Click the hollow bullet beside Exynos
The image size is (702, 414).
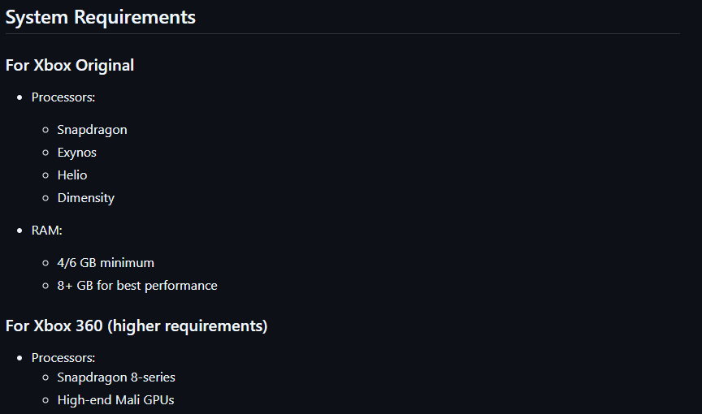click(45, 153)
